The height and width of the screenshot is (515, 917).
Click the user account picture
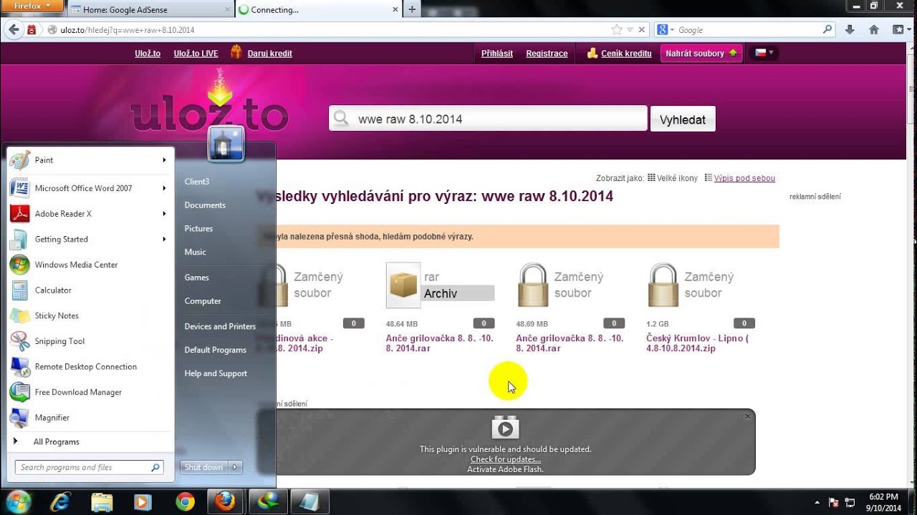(x=226, y=144)
